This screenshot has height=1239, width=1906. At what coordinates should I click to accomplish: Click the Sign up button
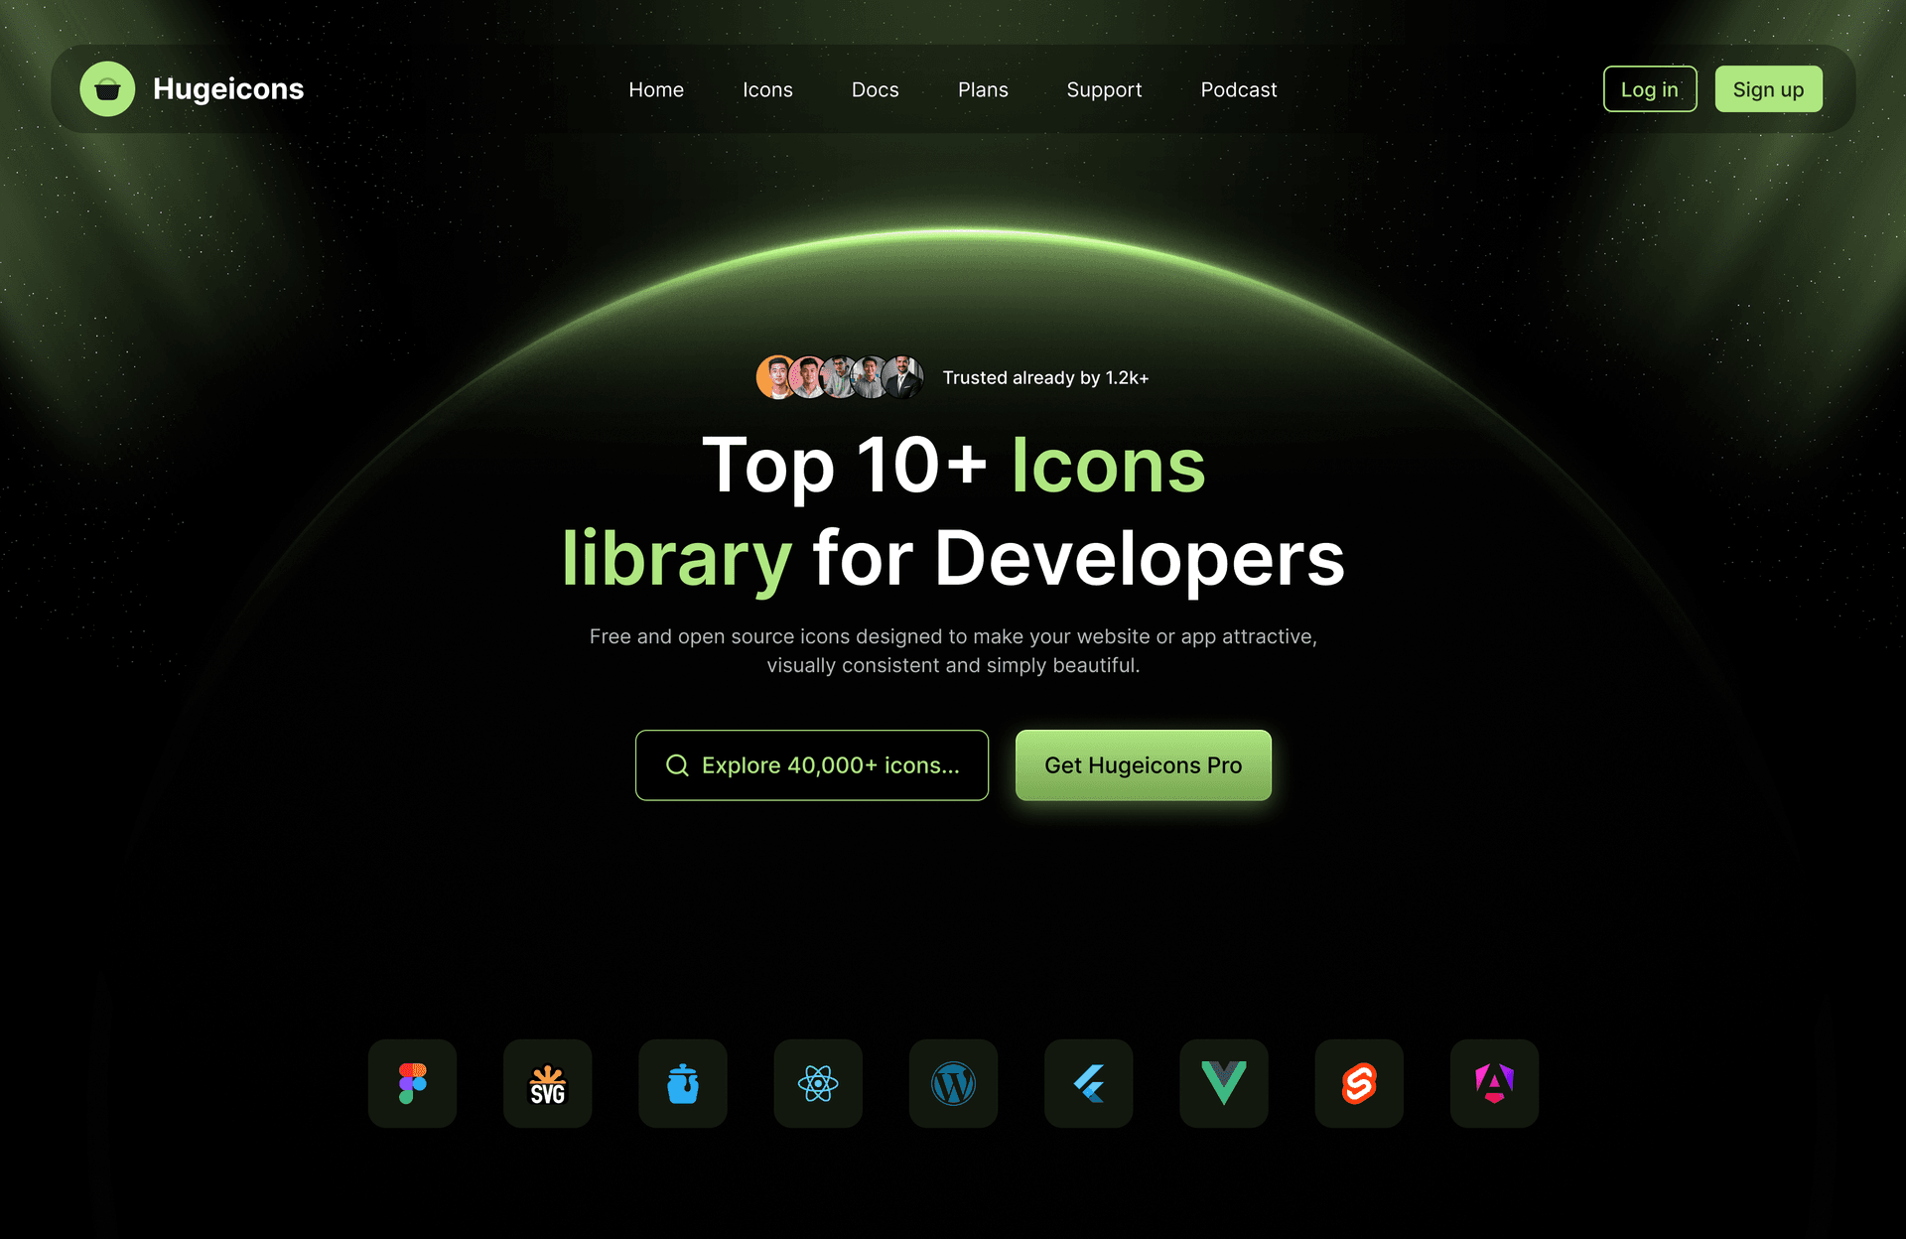(x=1768, y=89)
